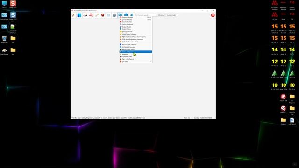Open the Recycle Bin desktop icon
Screen dimensions: 299x168
4,39
